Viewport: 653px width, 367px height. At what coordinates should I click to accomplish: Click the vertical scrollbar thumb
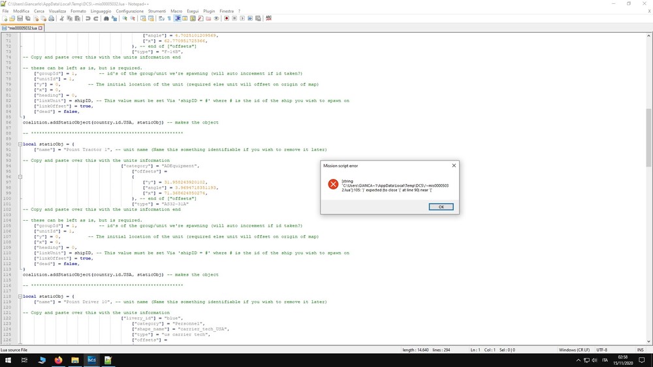click(x=649, y=138)
